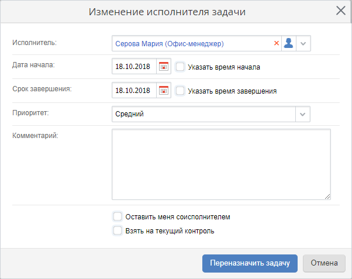Expand the Приоритет dropdown arrow
This screenshot has height=279, width=352.
pos(303,114)
